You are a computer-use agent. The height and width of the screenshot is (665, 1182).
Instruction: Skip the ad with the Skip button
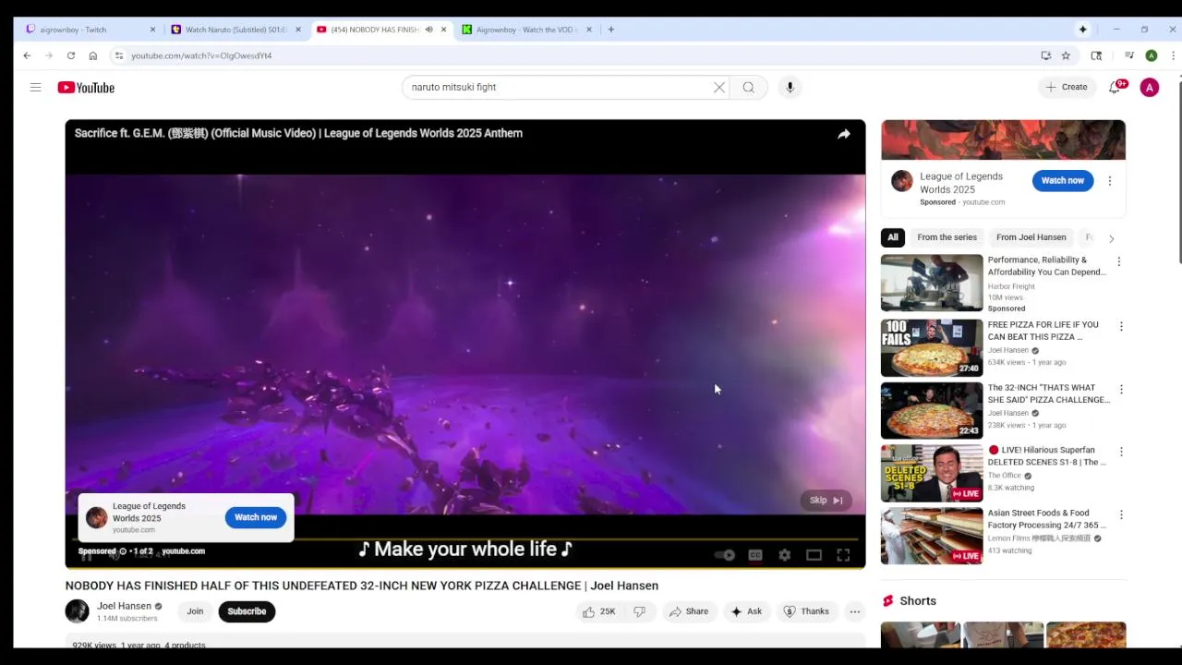click(x=826, y=501)
